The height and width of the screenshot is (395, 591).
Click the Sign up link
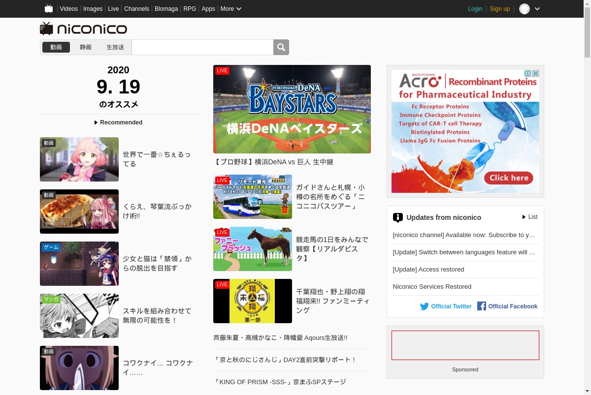(500, 9)
